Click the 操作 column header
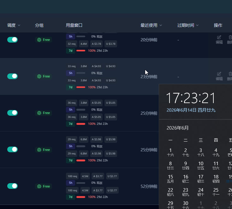 click(218, 25)
